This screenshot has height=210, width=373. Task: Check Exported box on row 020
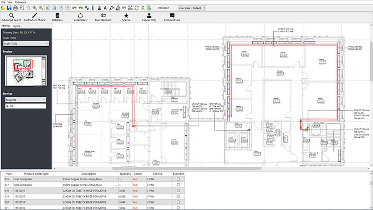point(178,202)
